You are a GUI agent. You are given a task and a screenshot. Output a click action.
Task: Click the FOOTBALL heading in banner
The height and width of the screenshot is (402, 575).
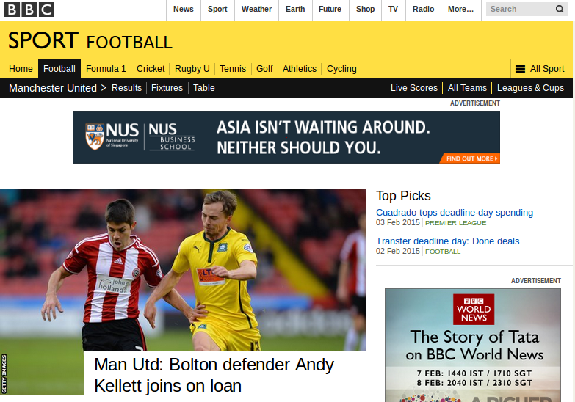coord(129,43)
